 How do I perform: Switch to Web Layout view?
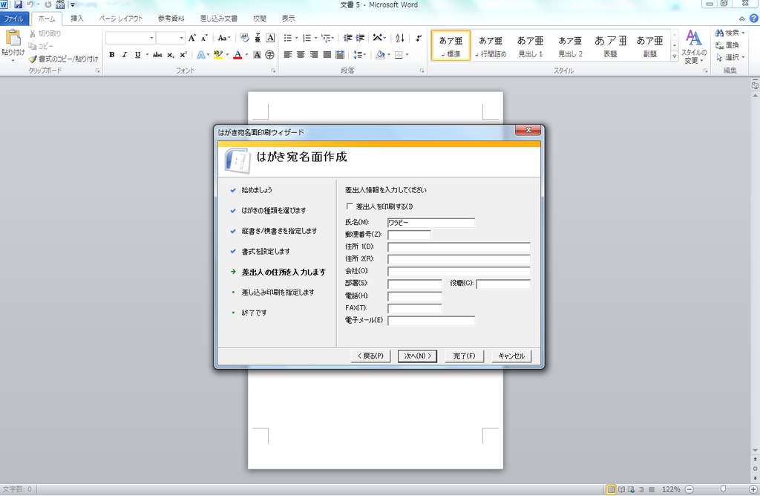(x=631, y=490)
